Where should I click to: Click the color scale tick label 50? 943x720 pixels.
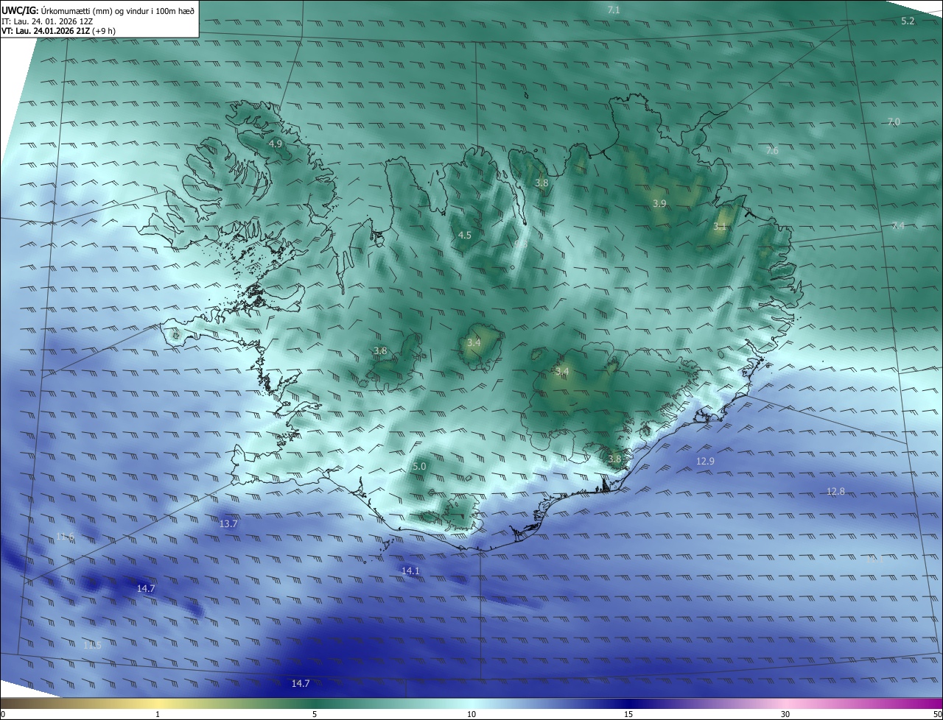[x=937, y=714]
